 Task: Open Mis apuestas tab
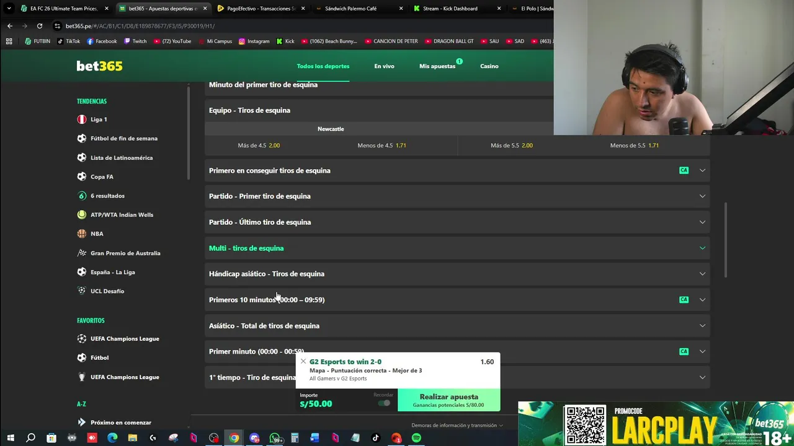click(437, 66)
